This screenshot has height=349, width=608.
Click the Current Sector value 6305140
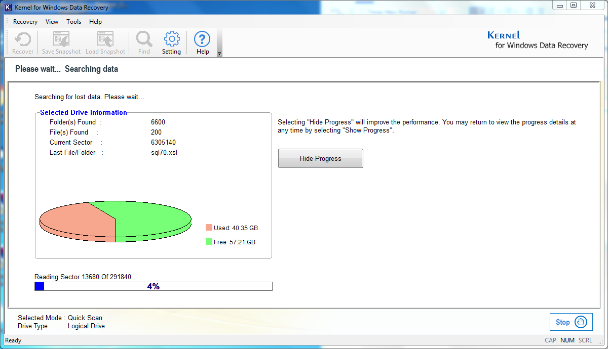pos(163,142)
